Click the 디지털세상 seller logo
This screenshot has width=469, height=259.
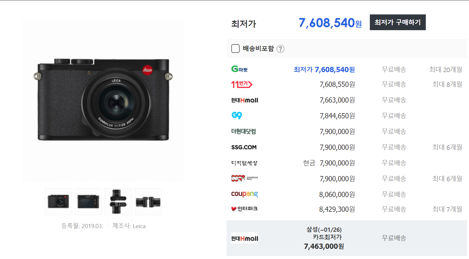[x=244, y=163]
